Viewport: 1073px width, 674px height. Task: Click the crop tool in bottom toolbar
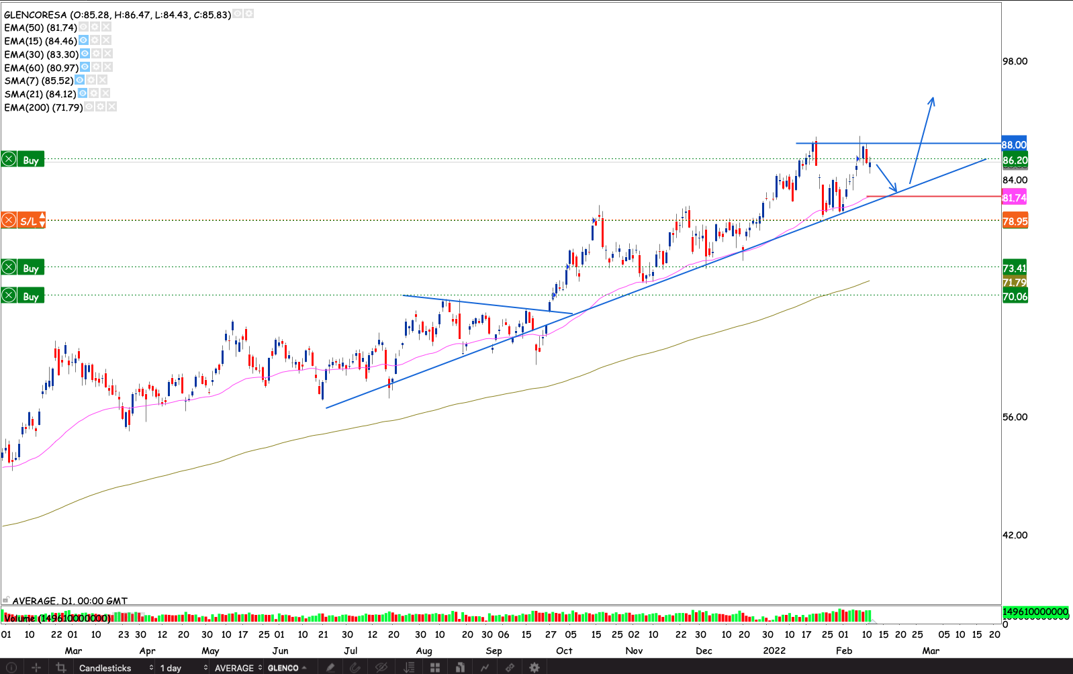click(x=61, y=667)
